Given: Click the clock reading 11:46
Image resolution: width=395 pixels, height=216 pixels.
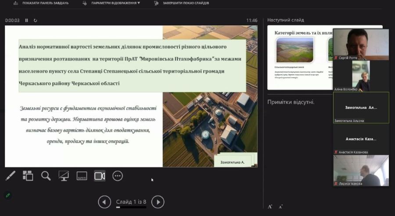Looking at the screenshot, I should pyautogui.click(x=251, y=20).
